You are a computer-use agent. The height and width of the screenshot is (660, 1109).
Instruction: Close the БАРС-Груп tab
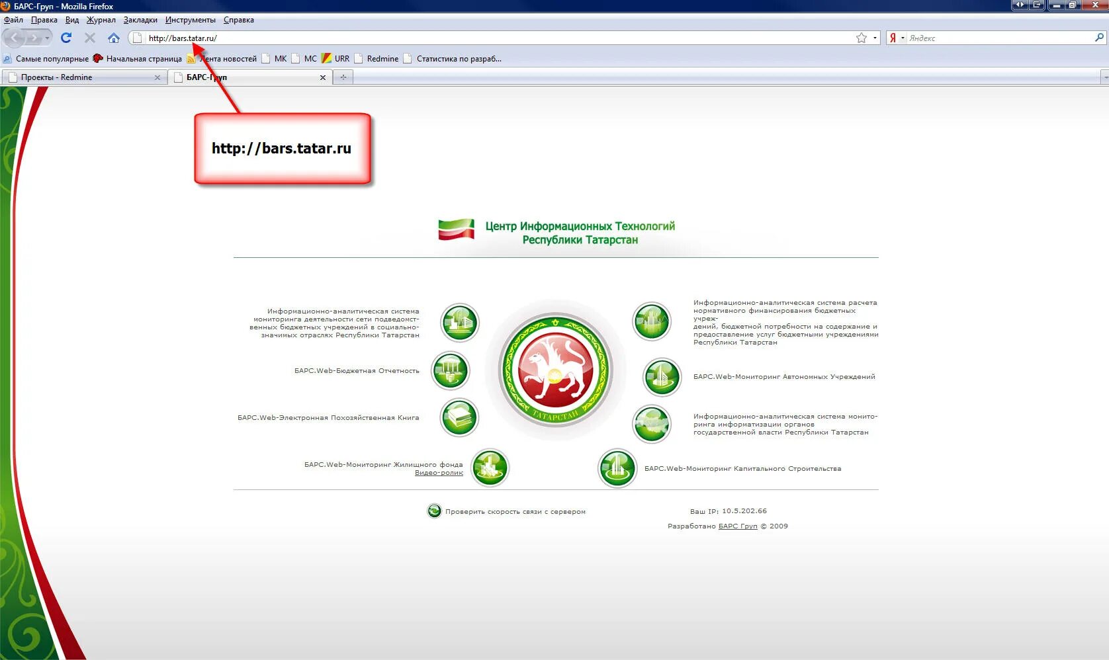(323, 77)
